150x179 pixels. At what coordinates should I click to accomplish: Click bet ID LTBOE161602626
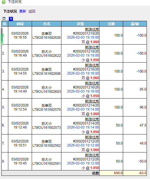coord(47,38)
